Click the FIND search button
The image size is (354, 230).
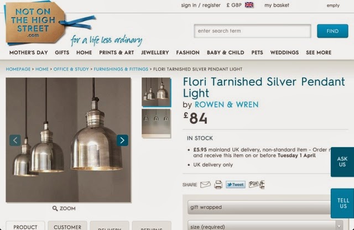pos(332,31)
